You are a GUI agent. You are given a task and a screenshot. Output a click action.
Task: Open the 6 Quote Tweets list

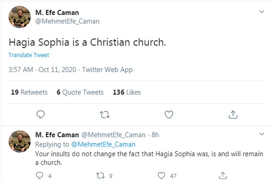80,92
